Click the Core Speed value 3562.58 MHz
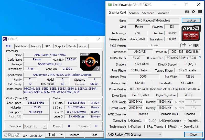This screenshot has width=205, height=140. [36, 103]
